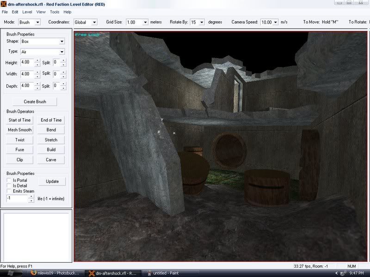Viewport: 370px width, 277px height.
Task: Increase Height with the spinner up arrow
Action: (x=37, y=61)
